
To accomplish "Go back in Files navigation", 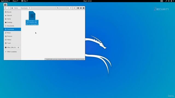I will pyautogui.click(x=5, y=8).
